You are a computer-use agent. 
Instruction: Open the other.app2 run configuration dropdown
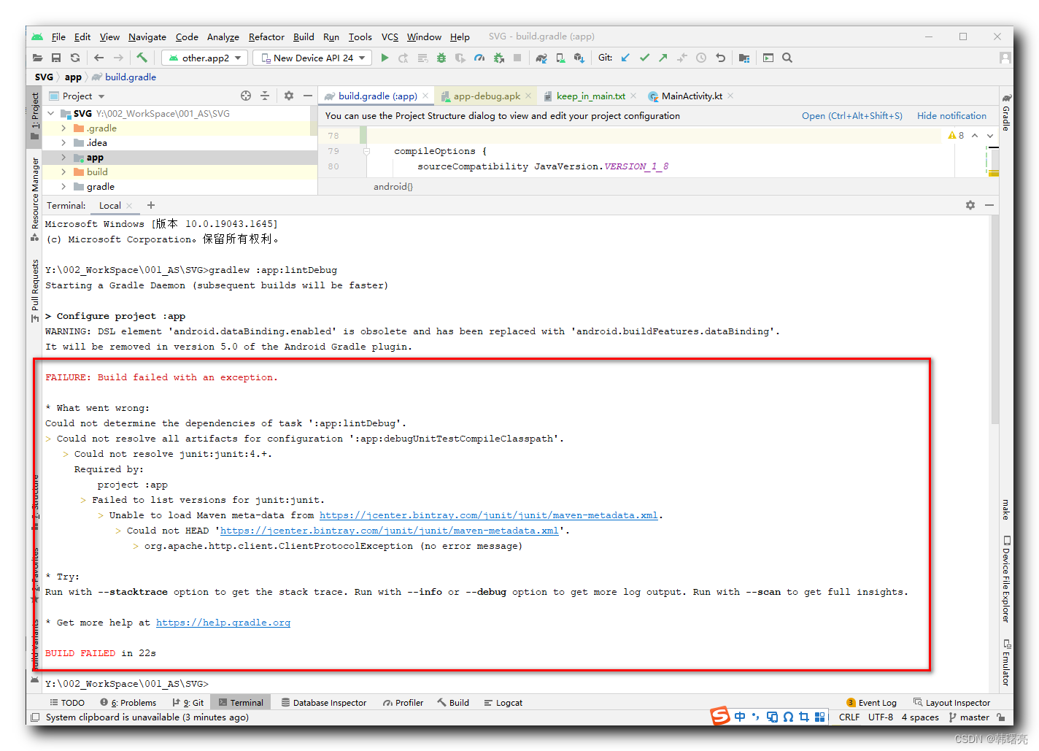click(204, 58)
